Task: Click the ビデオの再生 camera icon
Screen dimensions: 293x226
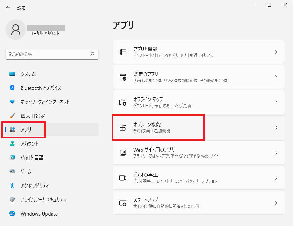Action: tap(123, 178)
